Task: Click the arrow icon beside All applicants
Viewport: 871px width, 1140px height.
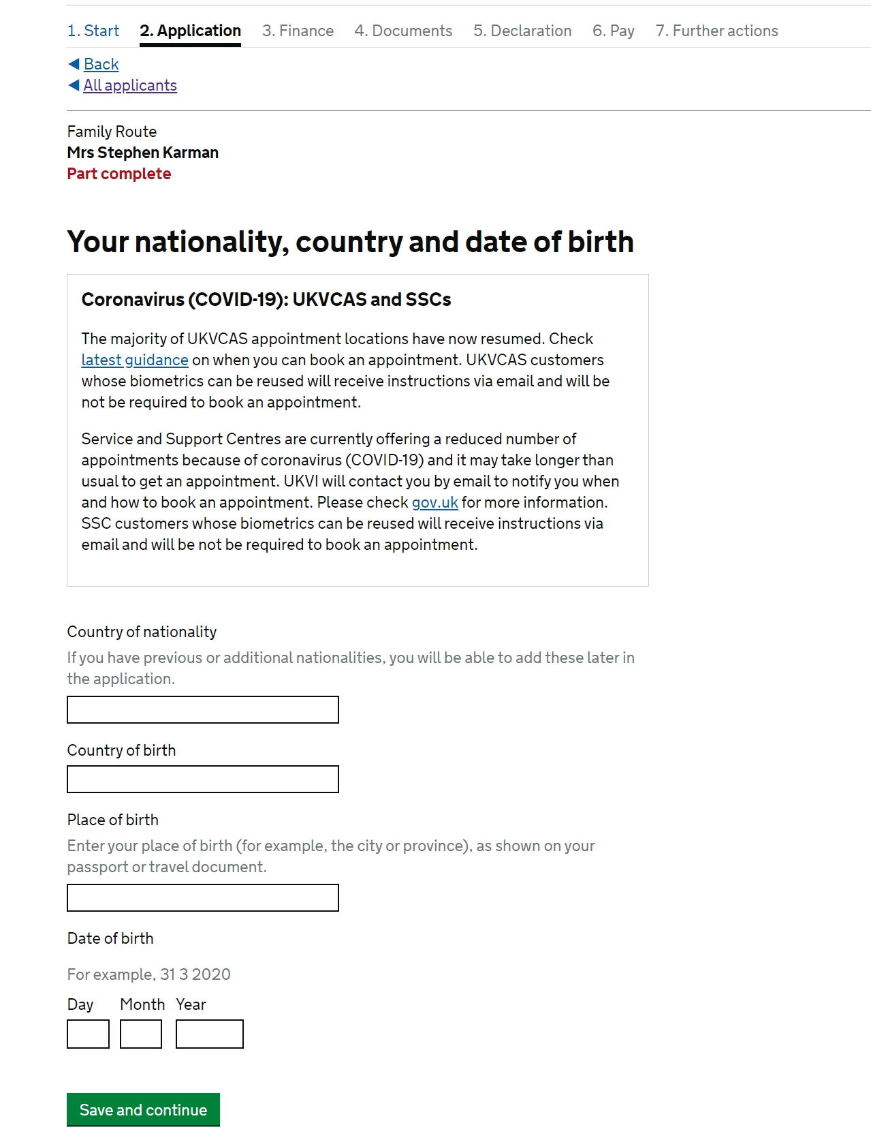Action: pos(74,85)
